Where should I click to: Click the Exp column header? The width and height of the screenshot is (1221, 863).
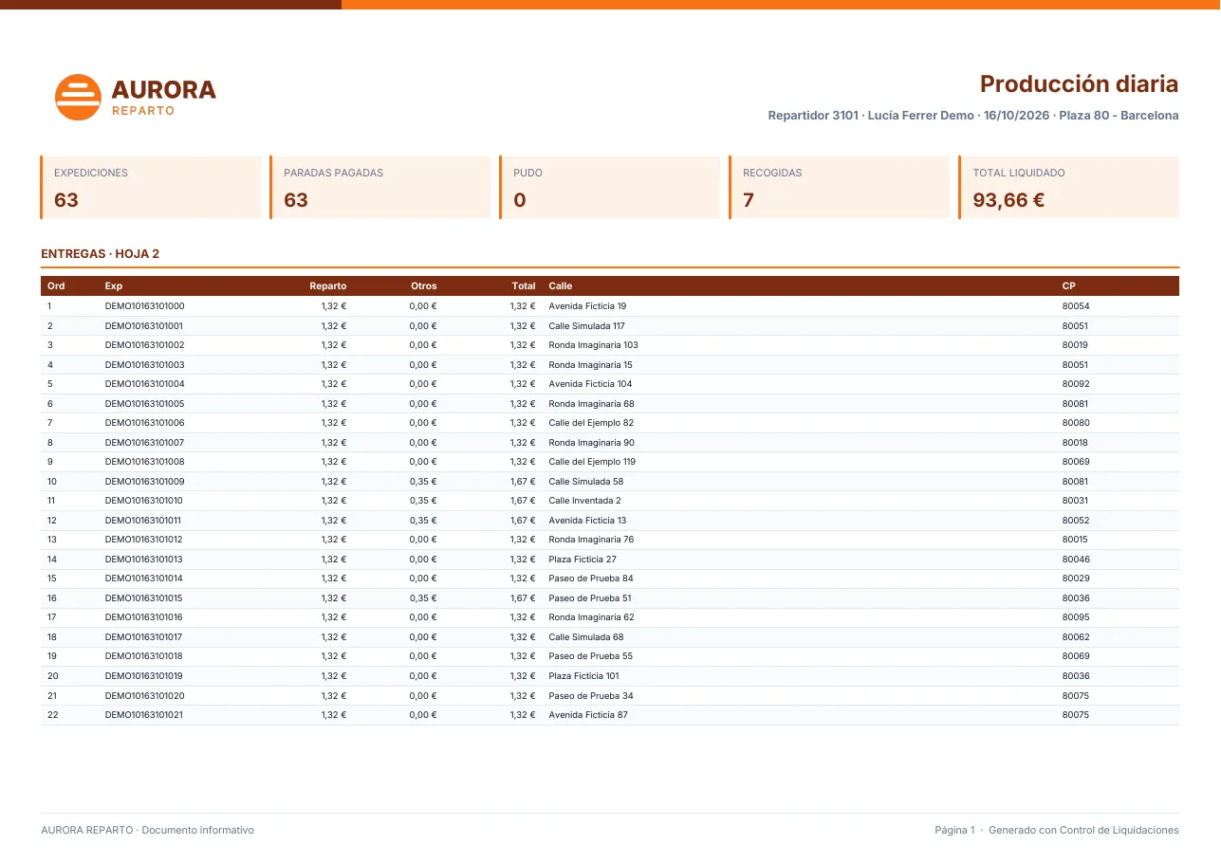[x=114, y=285]
